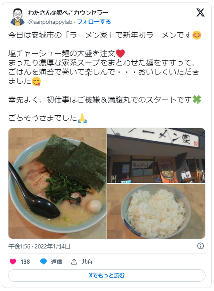This screenshot has height=291, width=214.
Task: Follow the account via フォローする
Action: [94, 22]
